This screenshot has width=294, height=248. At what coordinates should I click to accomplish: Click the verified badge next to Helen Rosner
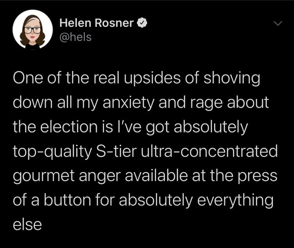pos(142,23)
